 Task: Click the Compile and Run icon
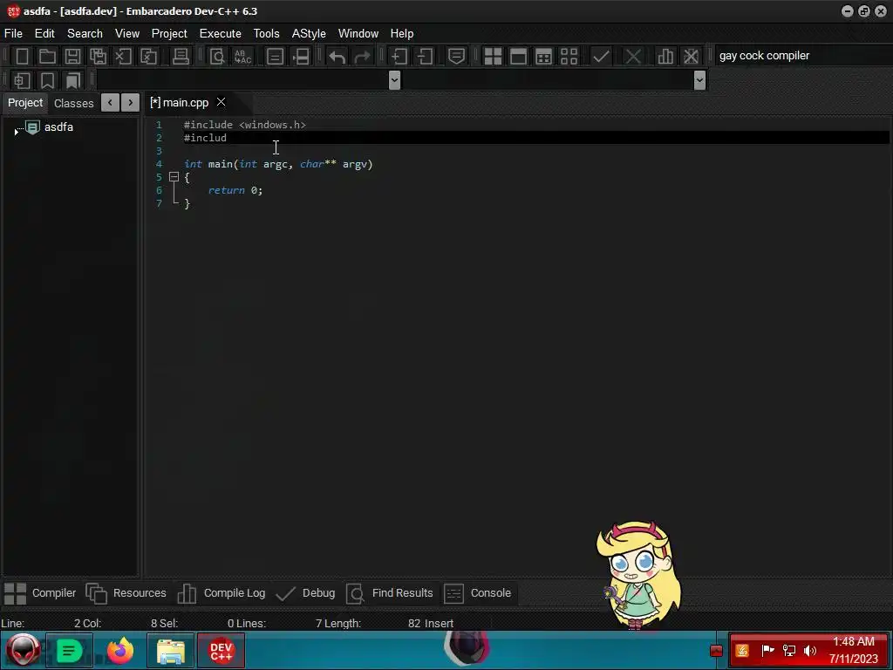pos(544,57)
